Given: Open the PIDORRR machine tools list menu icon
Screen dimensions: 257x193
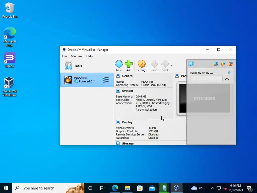Looking at the screenshot, I should point(106,80).
